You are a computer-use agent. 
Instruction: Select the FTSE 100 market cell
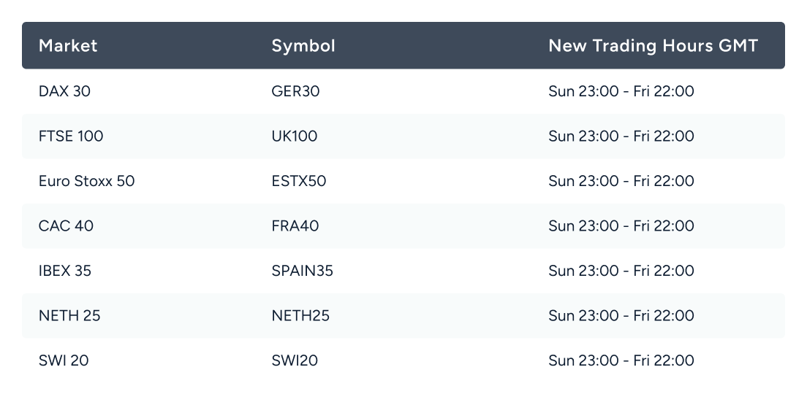[x=70, y=136]
